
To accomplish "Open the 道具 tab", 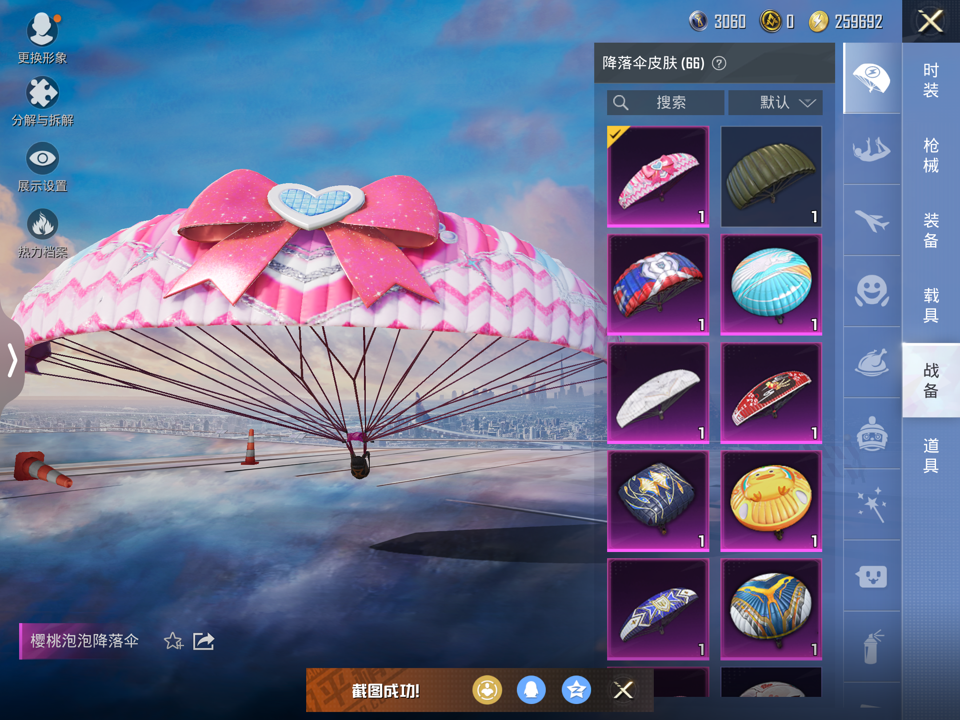I will pos(931,456).
